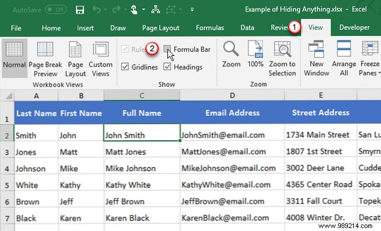Select column E header
The image size is (381, 231).
pyautogui.click(x=321, y=95)
